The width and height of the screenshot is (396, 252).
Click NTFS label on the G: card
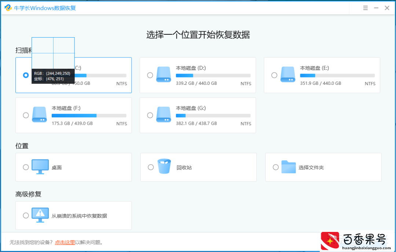pos(246,124)
